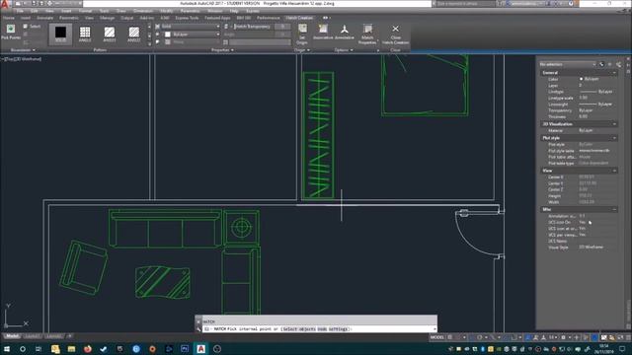Click the viewport label 2D Wireframe control

(x=29, y=59)
